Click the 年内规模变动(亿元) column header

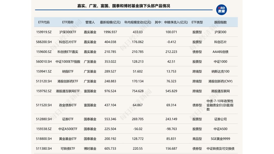138,22
